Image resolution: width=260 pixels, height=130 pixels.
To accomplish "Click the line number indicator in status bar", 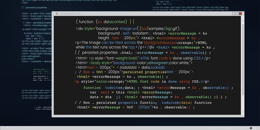I will 211,128.
